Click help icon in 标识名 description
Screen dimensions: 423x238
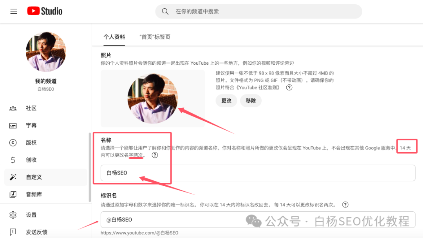click(x=345, y=205)
